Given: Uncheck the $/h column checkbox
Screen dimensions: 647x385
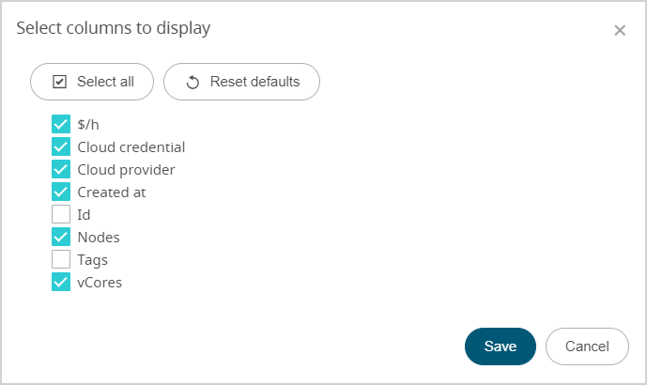Looking at the screenshot, I should coord(61,125).
